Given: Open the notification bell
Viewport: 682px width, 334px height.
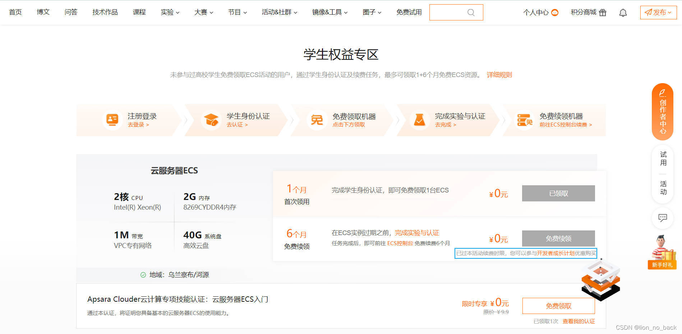Looking at the screenshot, I should (x=623, y=13).
